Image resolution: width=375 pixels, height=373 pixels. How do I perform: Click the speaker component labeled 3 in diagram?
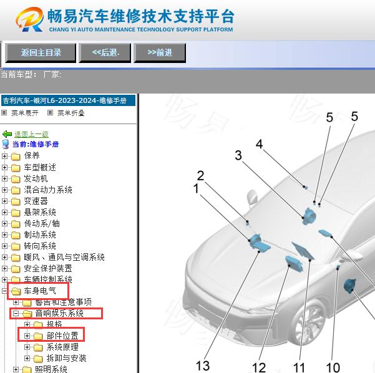309,216
